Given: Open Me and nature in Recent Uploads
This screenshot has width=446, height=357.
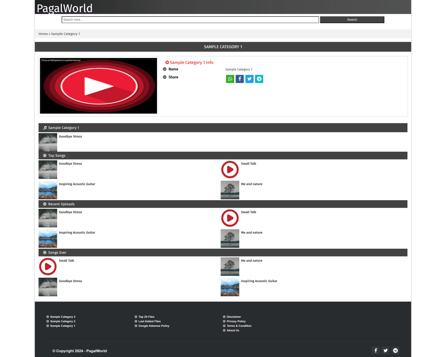Looking at the screenshot, I should click(251, 233).
